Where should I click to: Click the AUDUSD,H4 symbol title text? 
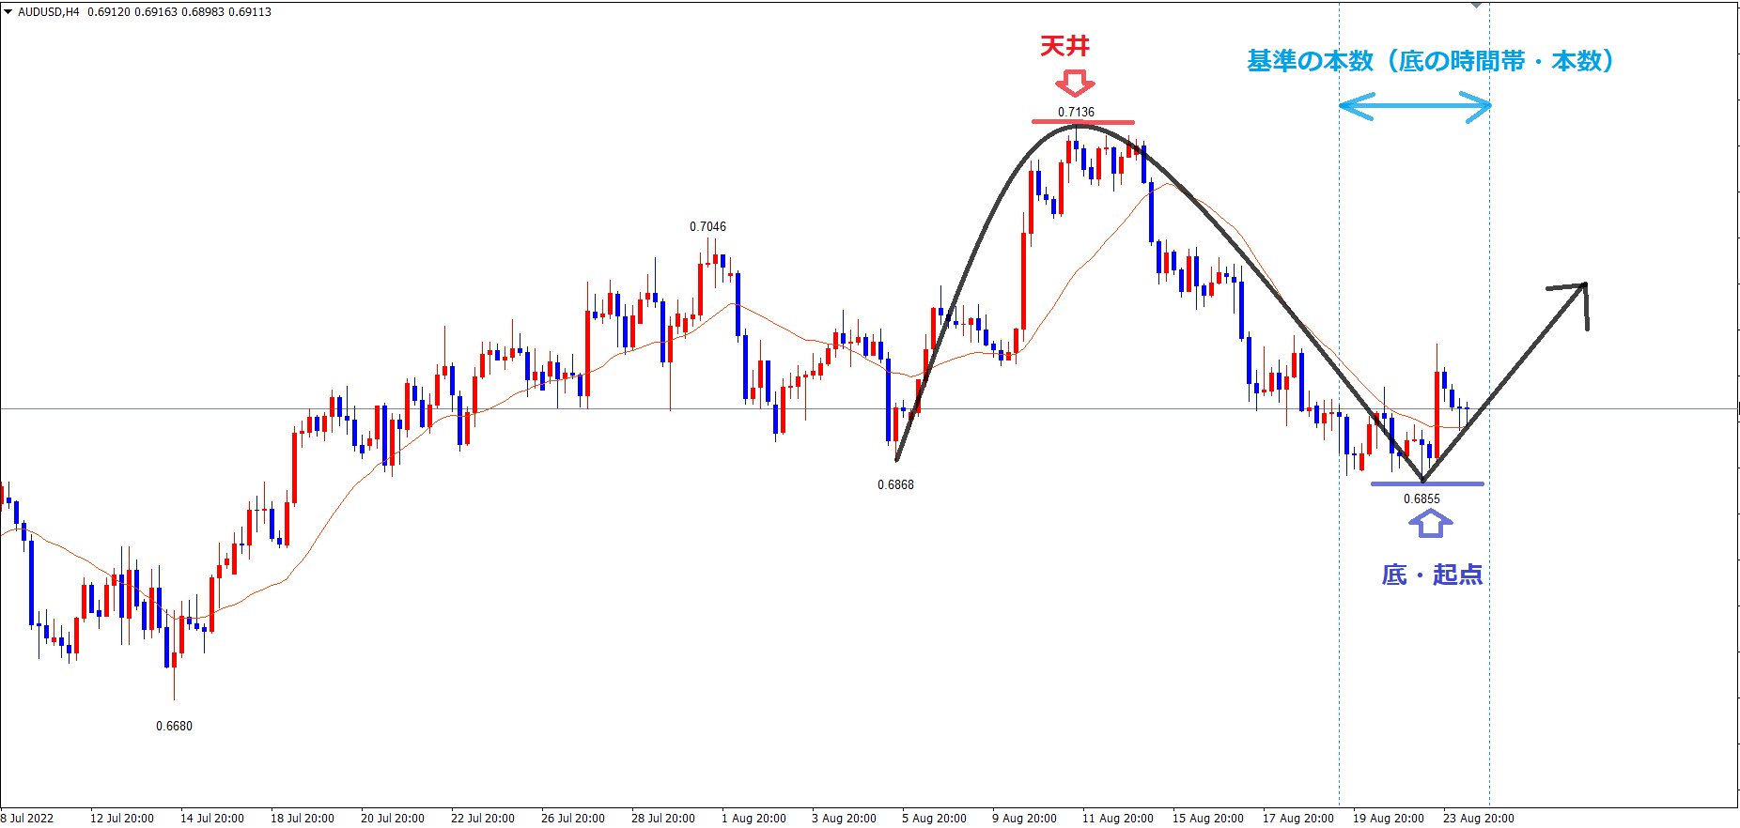pos(49,12)
